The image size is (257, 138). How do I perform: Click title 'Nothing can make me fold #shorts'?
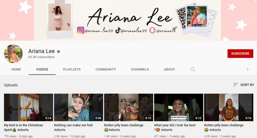[x=73, y=127]
